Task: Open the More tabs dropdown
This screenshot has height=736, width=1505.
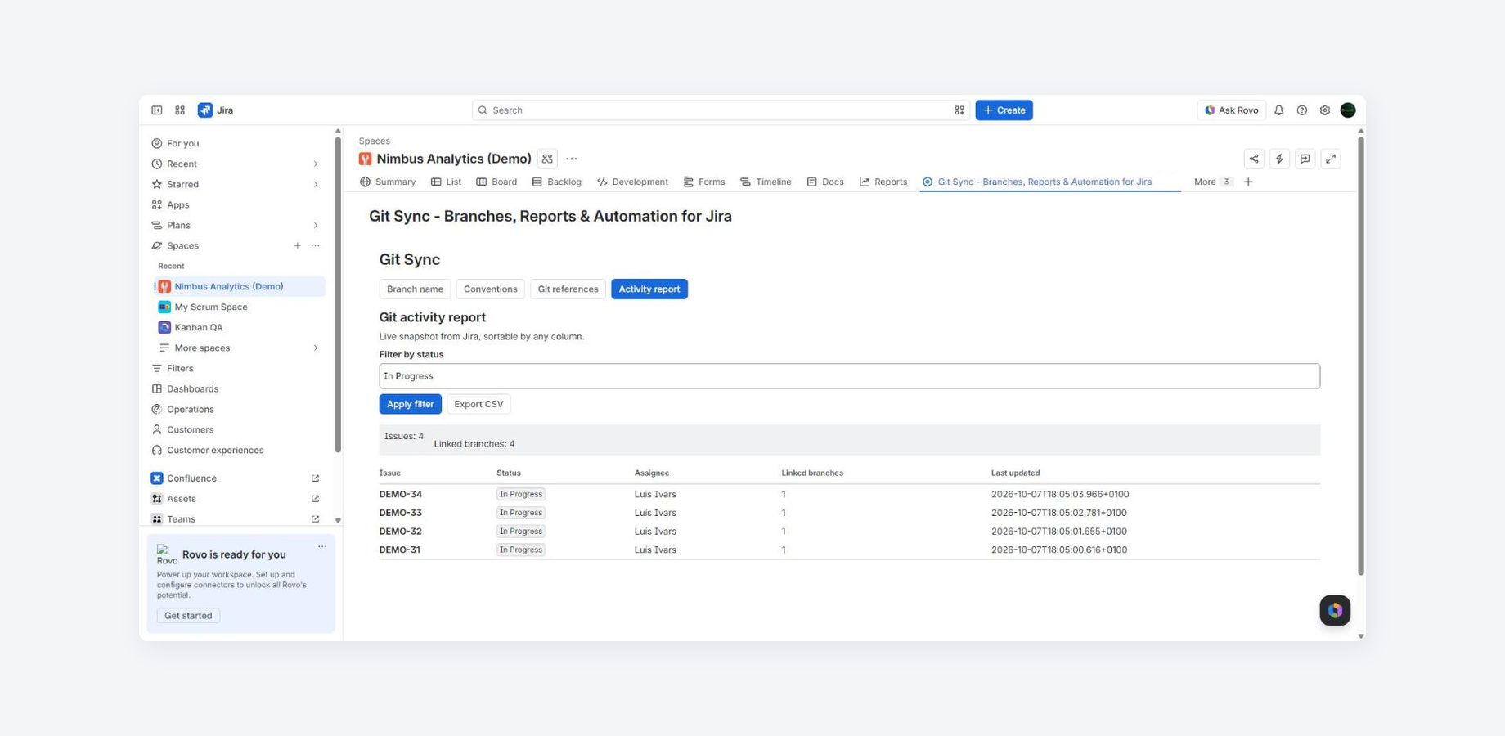Action: coord(1212,182)
